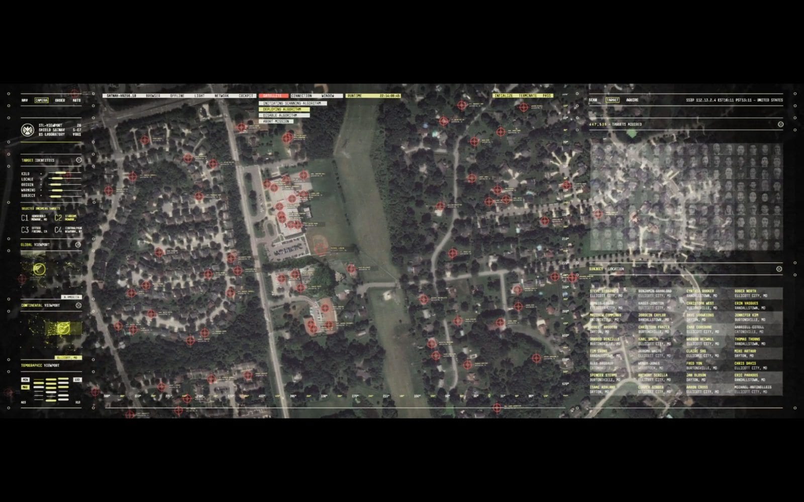Viewport: 804px width, 502px height.
Task: Click the PASS button
Action: coord(547,95)
